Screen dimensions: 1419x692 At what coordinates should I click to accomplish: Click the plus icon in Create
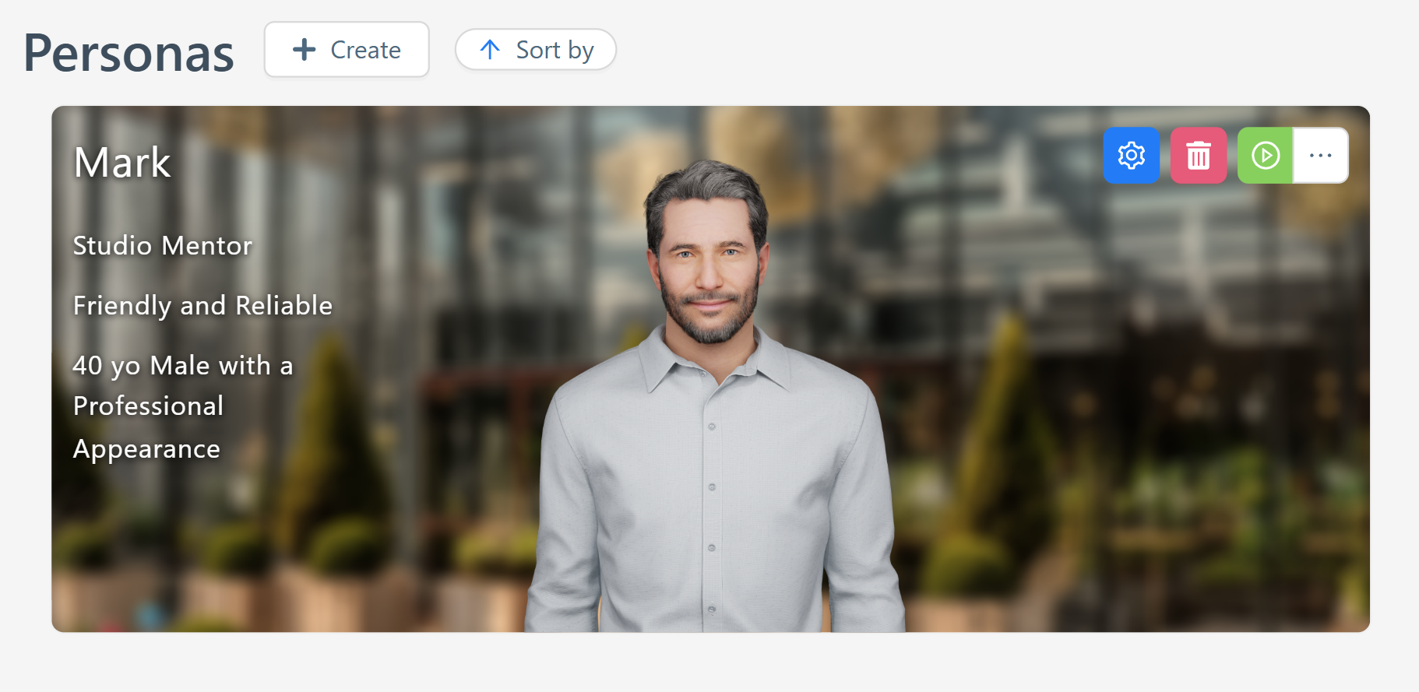point(304,50)
